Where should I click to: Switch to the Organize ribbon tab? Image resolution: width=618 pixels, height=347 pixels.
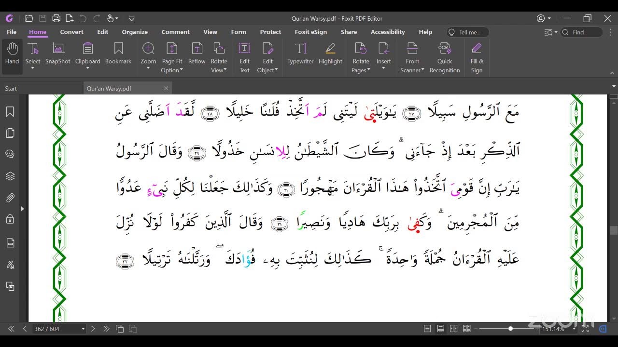click(135, 32)
